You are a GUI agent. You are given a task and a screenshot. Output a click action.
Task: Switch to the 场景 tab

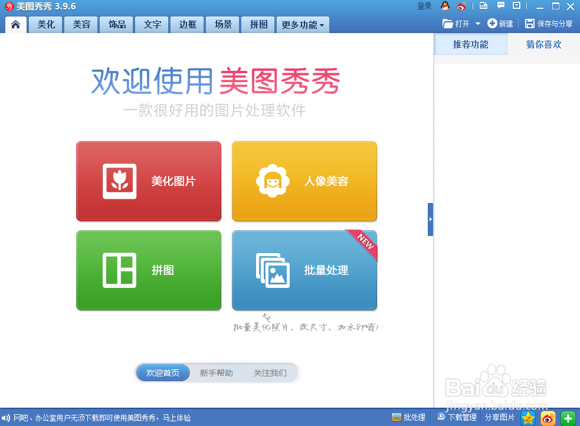point(223,24)
